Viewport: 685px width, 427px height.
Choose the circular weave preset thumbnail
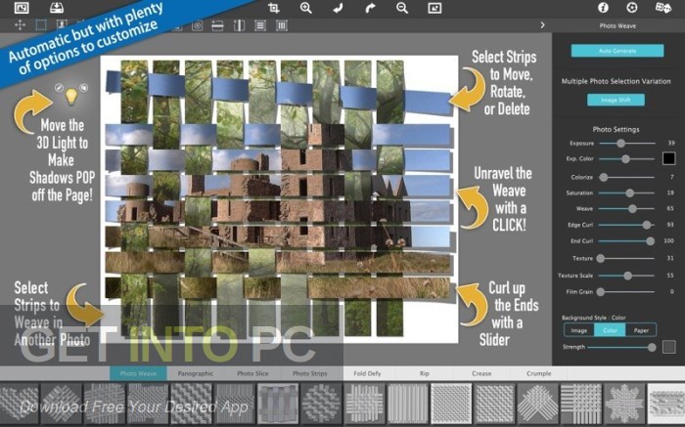[322, 404]
